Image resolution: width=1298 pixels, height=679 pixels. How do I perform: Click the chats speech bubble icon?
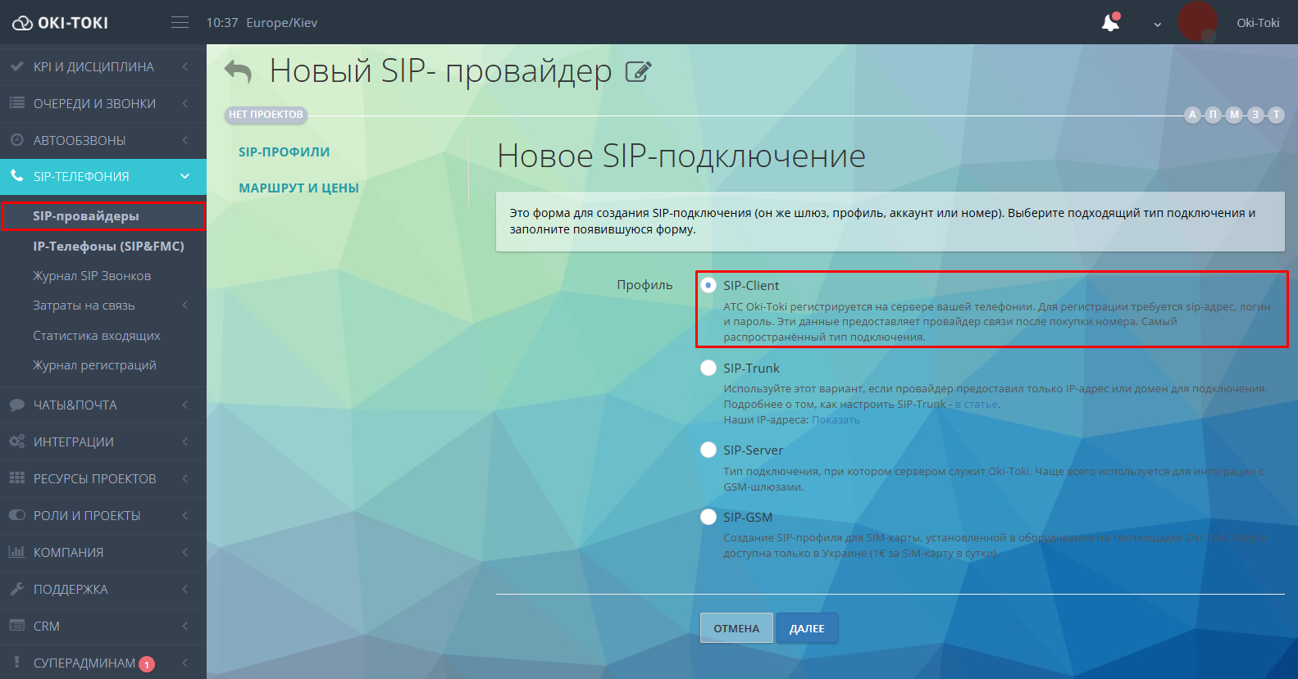pos(16,405)
